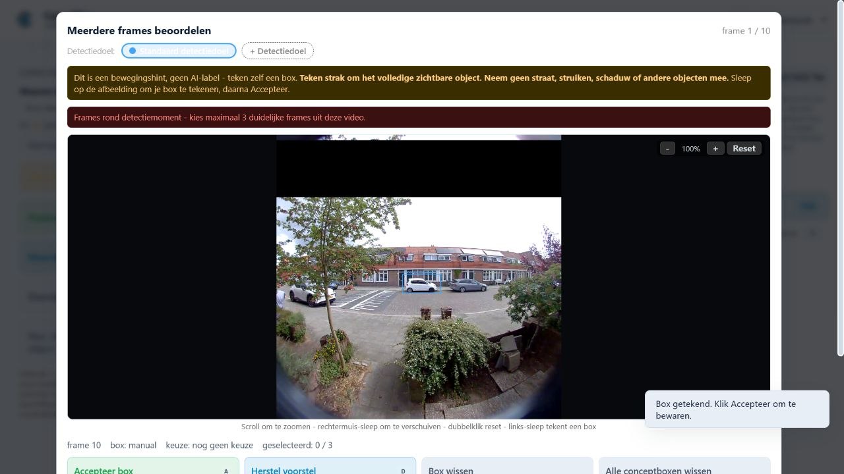This screenshot has width=844, height=474.
Task: Click the 'Detectiedoel:' label
Action: coord(91,51)
